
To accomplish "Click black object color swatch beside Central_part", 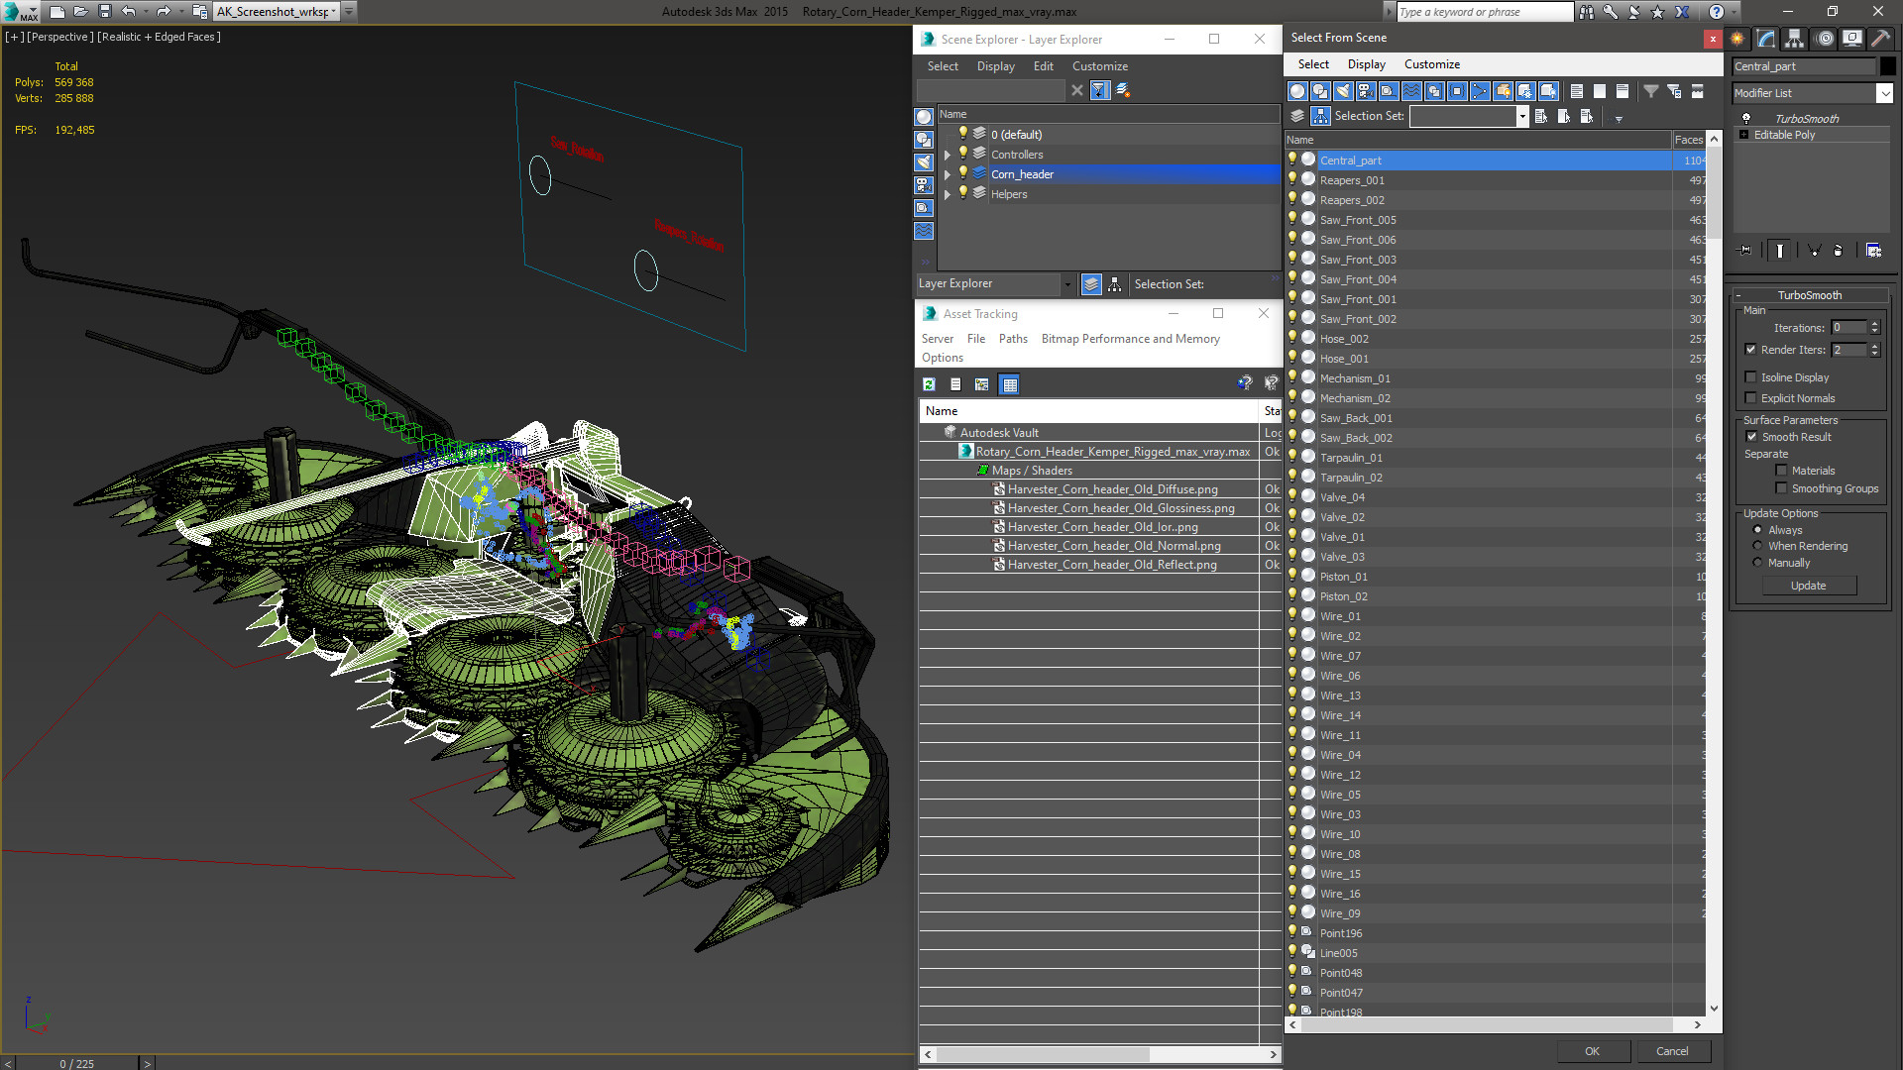I will (x=1888, y=66).
